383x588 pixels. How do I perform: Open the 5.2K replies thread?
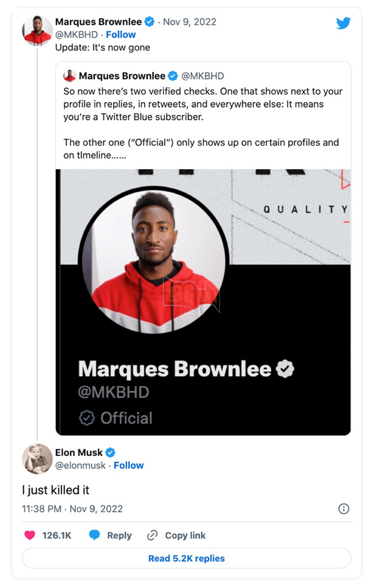click(x=186, y=558)
